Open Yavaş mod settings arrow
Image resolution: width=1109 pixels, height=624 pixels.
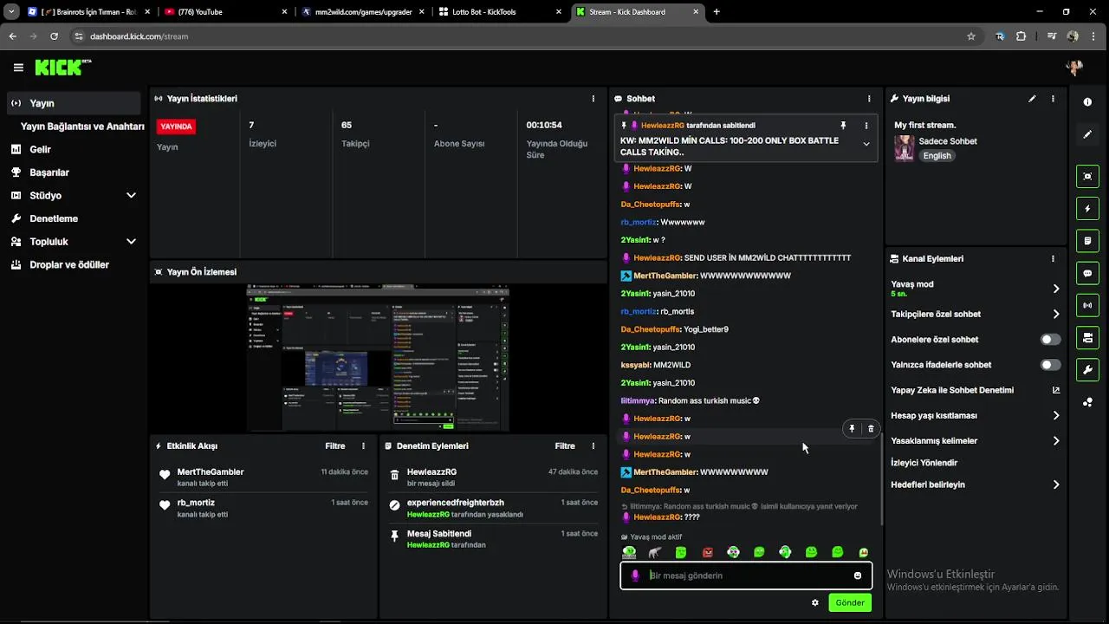(1055, 289)
